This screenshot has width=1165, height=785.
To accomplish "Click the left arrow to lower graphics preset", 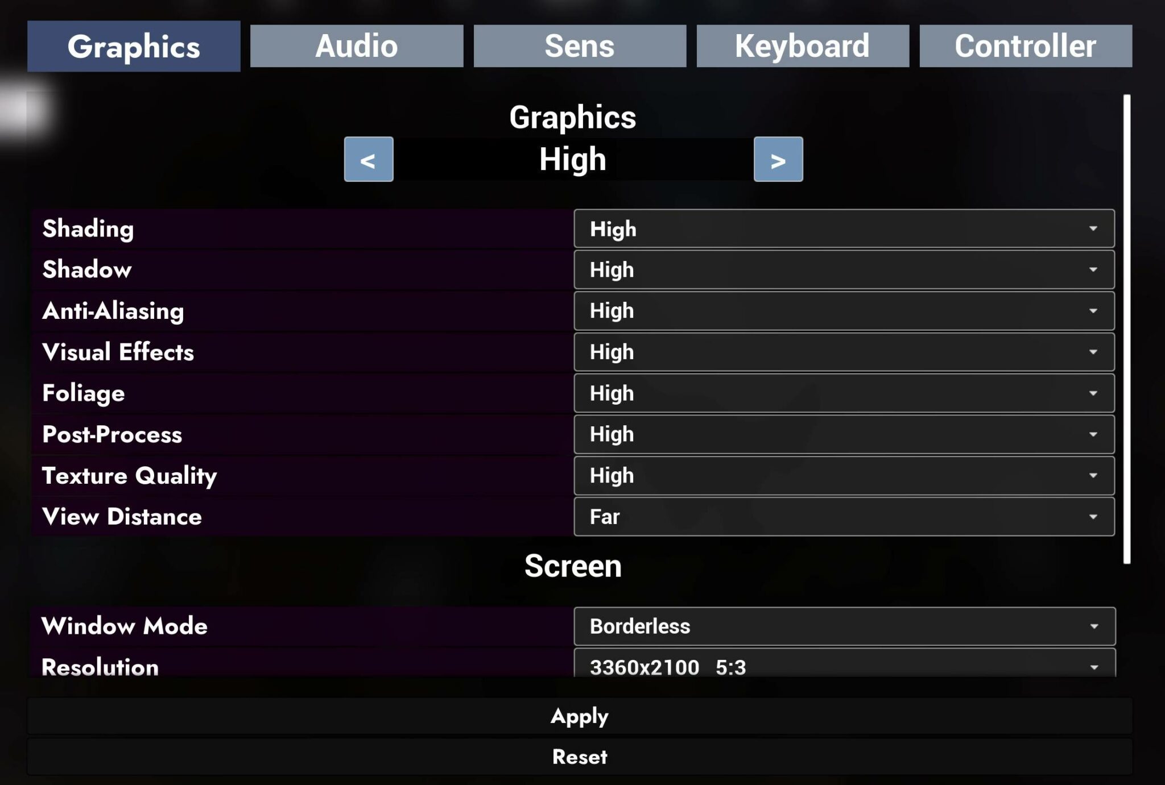I will point(369,160).
